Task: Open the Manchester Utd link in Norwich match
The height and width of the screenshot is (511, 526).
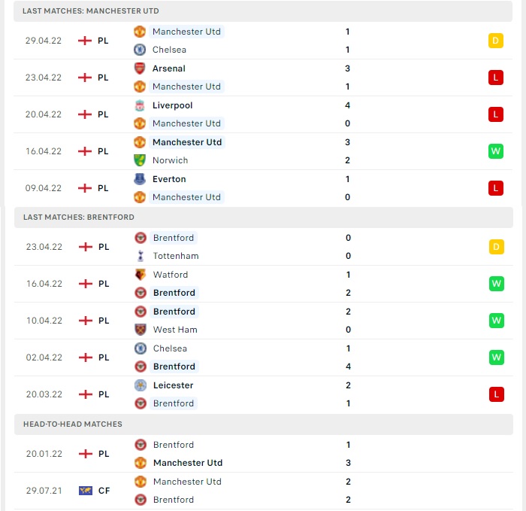Action: (187, 142)
